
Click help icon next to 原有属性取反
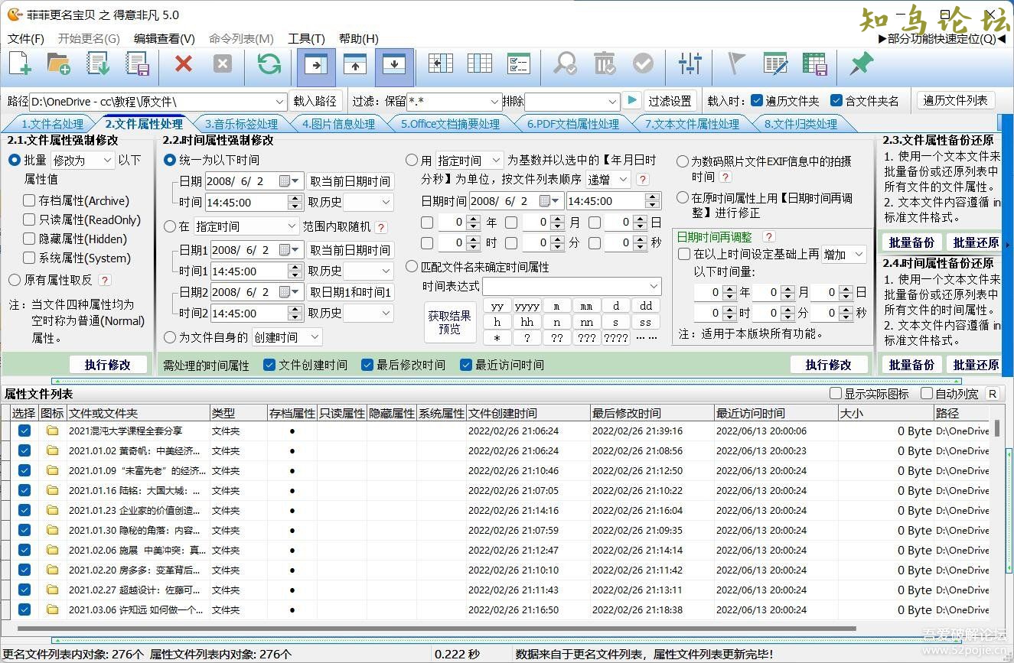click(x=105, y=281)
